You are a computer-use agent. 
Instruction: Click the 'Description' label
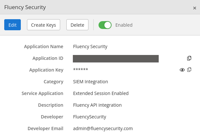[51, 105]
